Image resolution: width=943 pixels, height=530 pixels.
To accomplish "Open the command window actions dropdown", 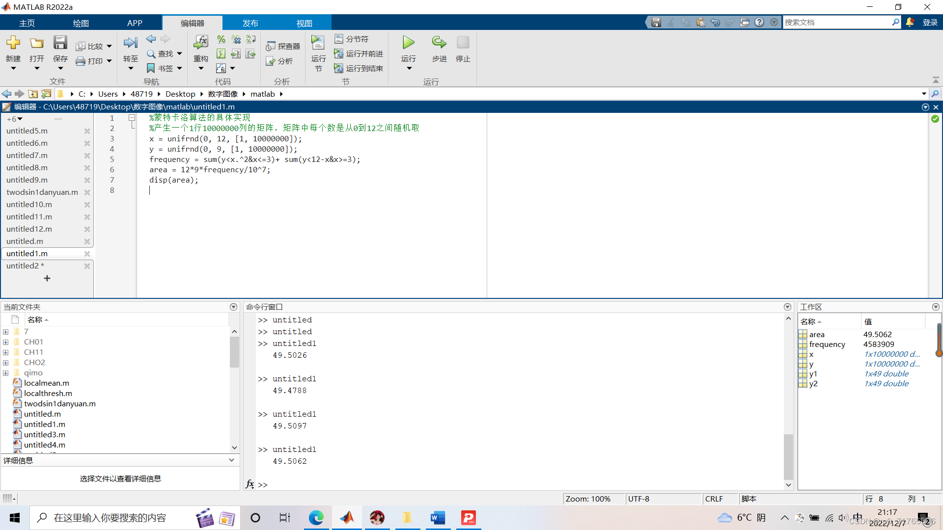I will tap(787, 307).
